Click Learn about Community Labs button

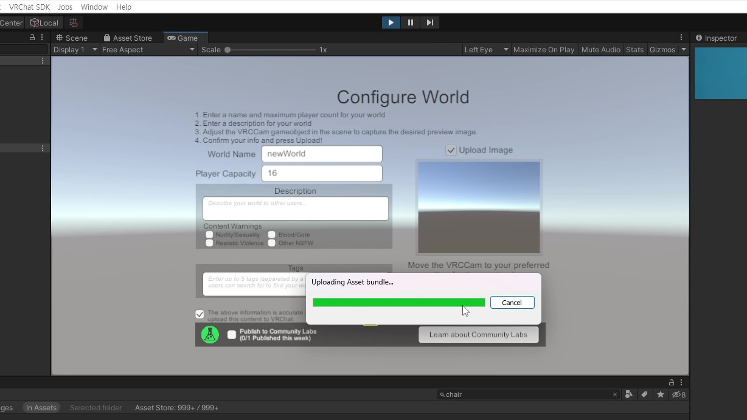478,334
